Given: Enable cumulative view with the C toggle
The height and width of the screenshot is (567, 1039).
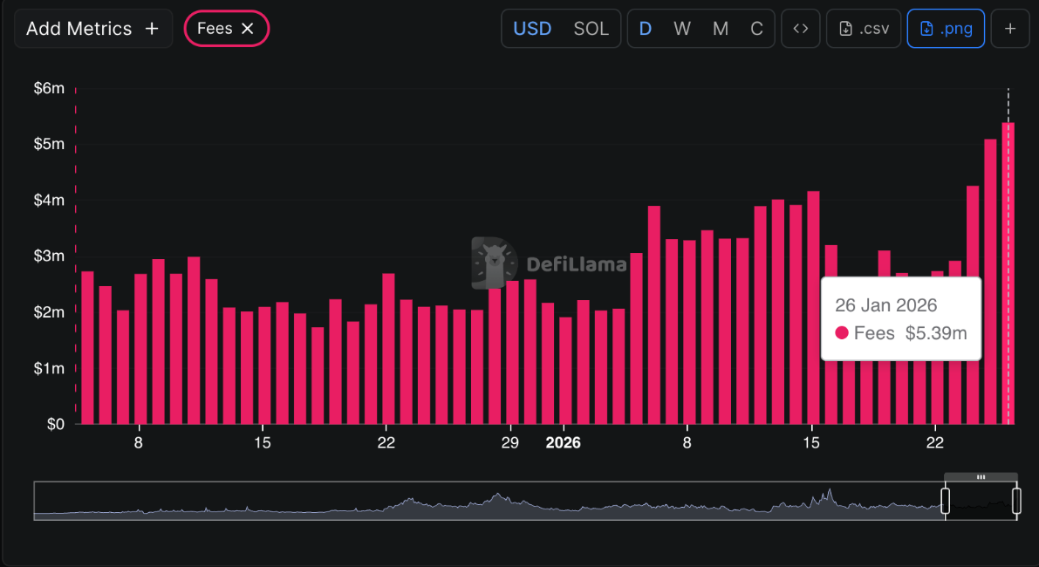Looking at the screenshot, I should [x=756, y=28].
